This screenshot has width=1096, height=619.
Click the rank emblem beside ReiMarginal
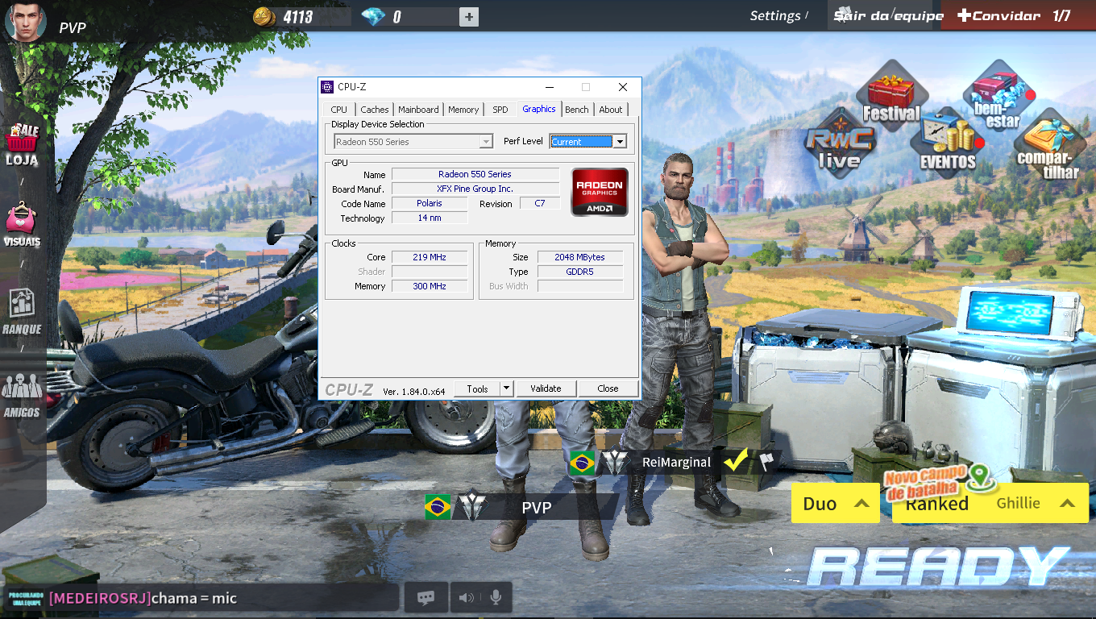coord(616,462)
